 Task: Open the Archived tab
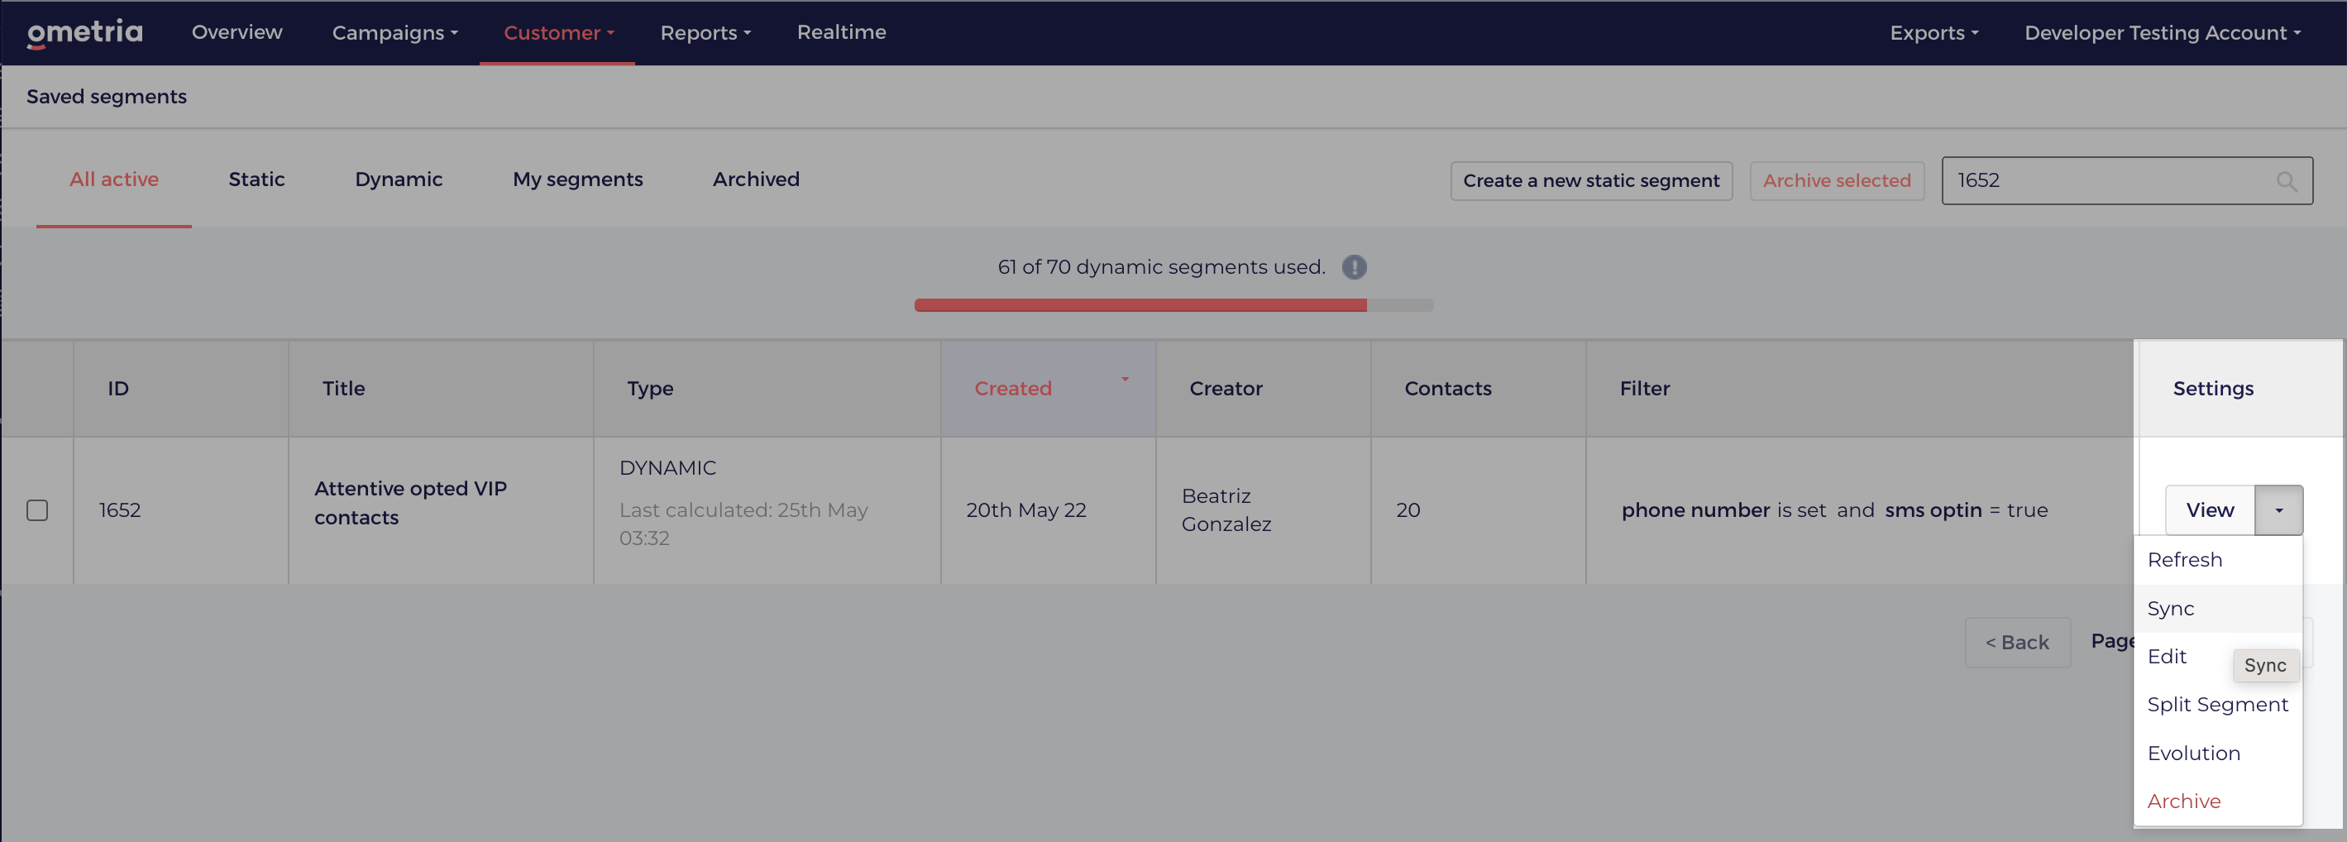click(x=755, y=179)
